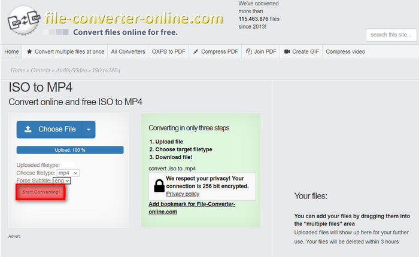Open the Choose File source dropdown arrow
The image size is (419, 257).
pos(89,130)
